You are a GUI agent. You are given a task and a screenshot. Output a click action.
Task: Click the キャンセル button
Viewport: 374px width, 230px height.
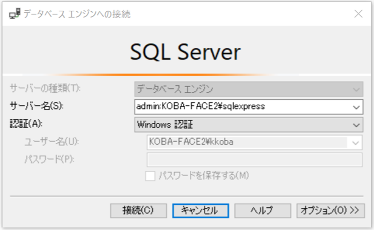tap(201, 210)
